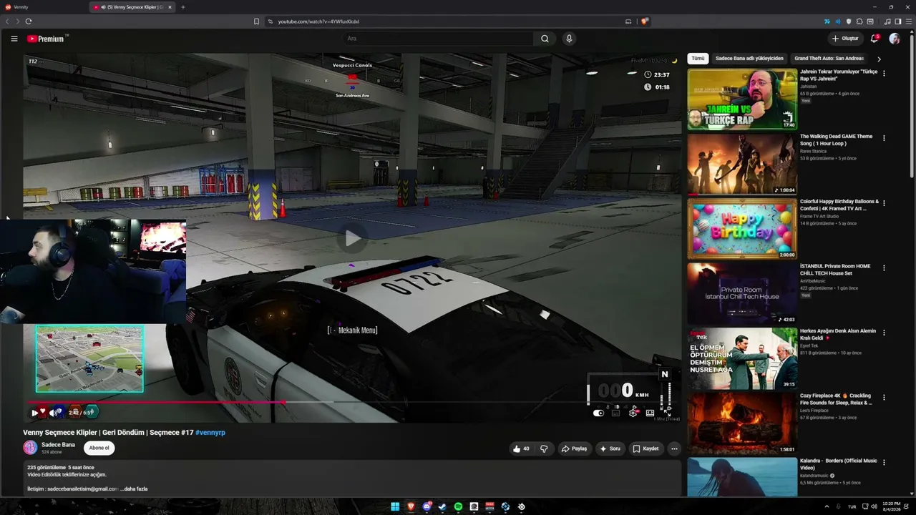Screen dimensions: 916x515
Task: Open YouTube notifications bell
Action: (x=874, y=39)
